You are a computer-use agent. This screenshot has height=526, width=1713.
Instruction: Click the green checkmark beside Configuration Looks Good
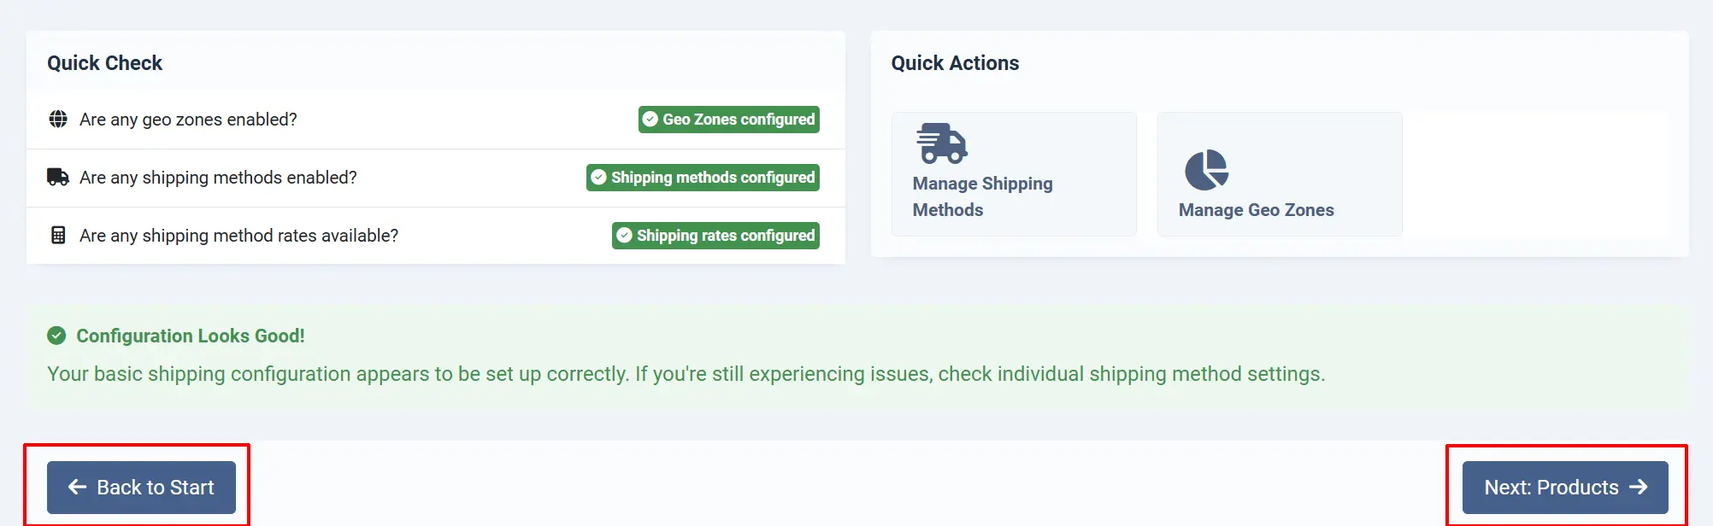(x=56, y=336)
